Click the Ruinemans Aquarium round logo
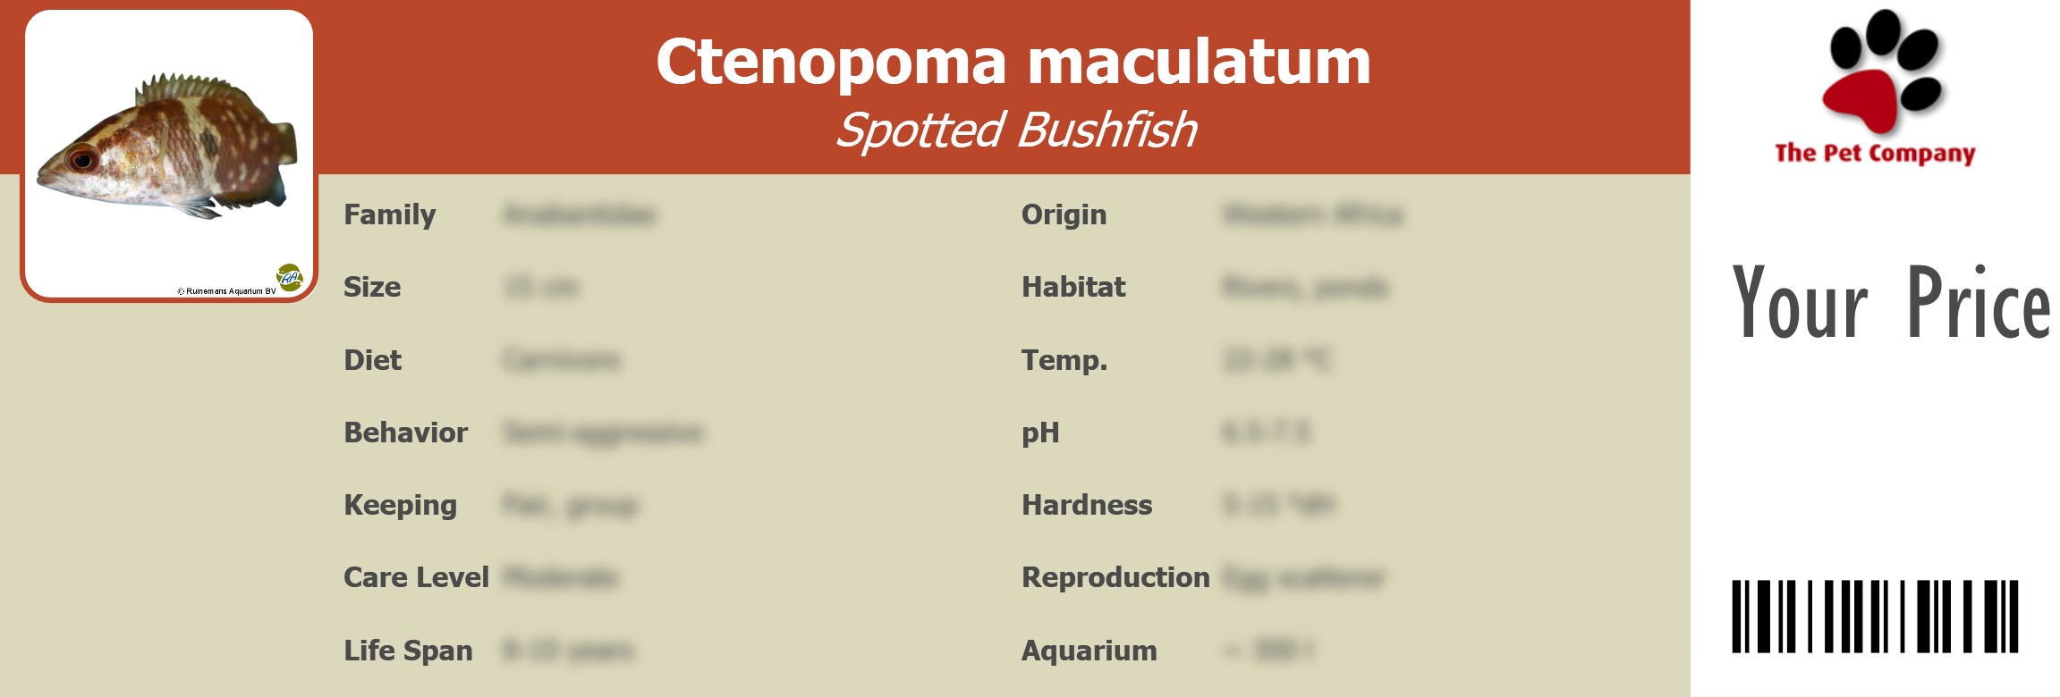2060x697 pixels. [289, 277]
